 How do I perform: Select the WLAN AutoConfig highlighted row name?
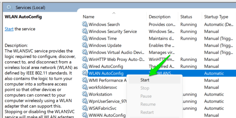tap(106, 73)
